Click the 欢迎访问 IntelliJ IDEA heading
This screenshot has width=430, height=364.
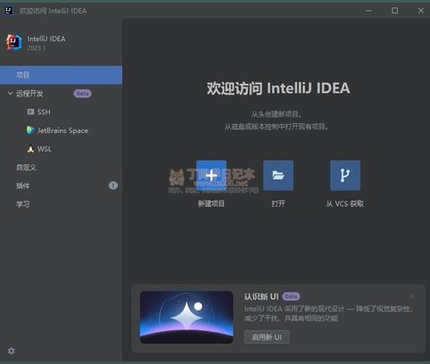pos(278,88)
